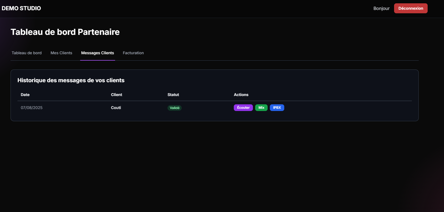Viewport: 444px width, 212px height.
Task: Click the client name Couti
Action: [x=116, y=108]
